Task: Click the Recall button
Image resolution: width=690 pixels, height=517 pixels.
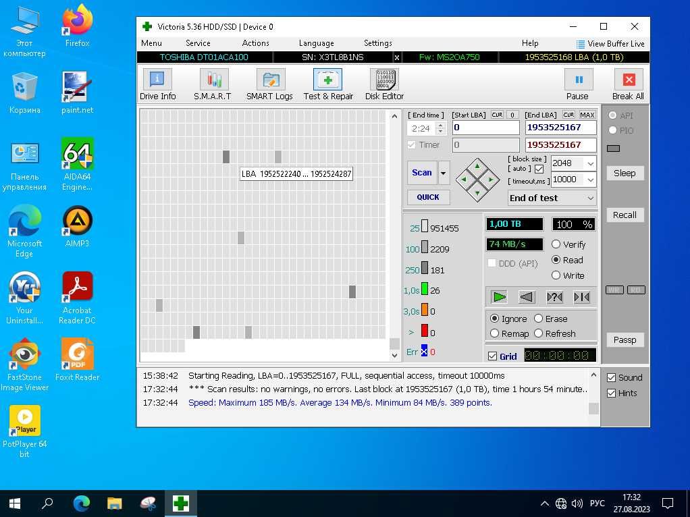Action: pos(625,215)
